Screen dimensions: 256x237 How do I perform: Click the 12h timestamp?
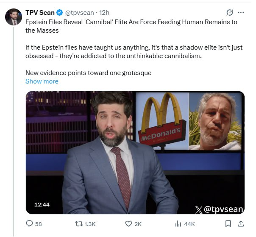[104, 12]
